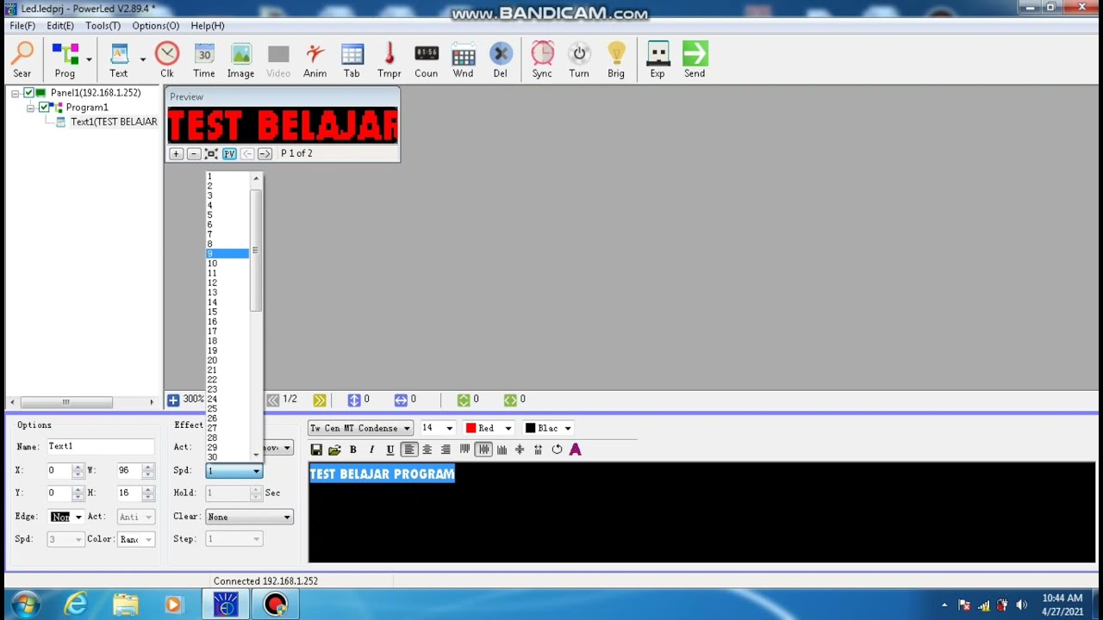This screenshot has width=1103, height=620.
Task: Toggle underline U formatting button
Action: tap(390, 449)
